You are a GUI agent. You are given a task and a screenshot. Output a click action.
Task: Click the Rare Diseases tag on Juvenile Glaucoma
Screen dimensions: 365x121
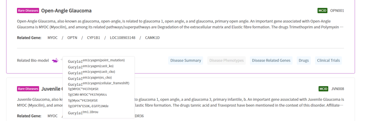[28, 89]
